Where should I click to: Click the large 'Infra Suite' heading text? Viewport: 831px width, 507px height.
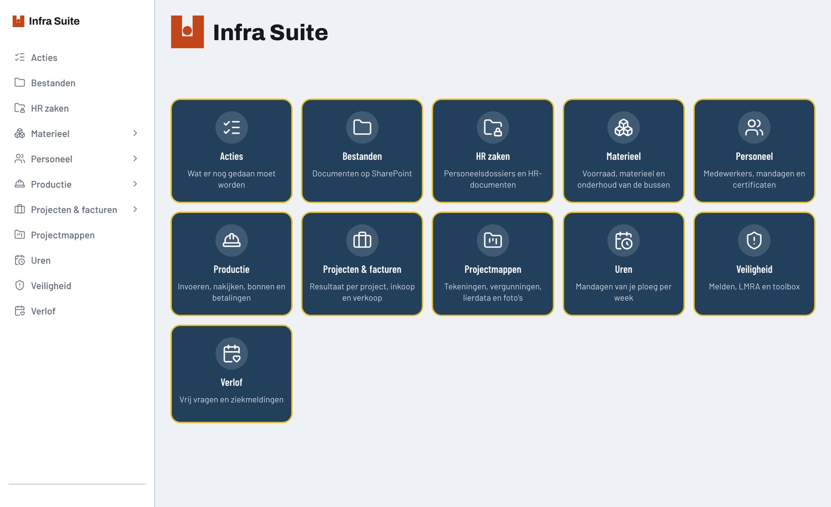pos(271,32)
